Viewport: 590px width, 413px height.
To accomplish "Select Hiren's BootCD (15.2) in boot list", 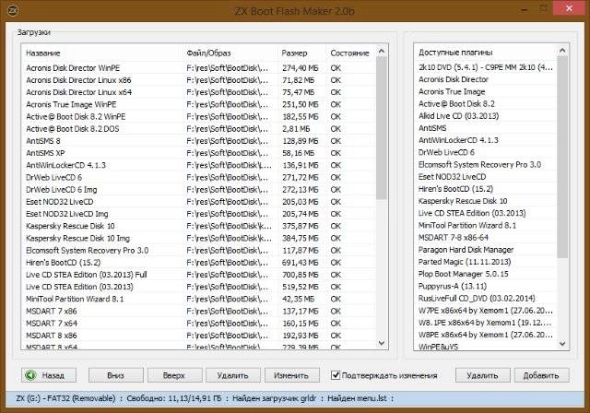I will 199,263.
